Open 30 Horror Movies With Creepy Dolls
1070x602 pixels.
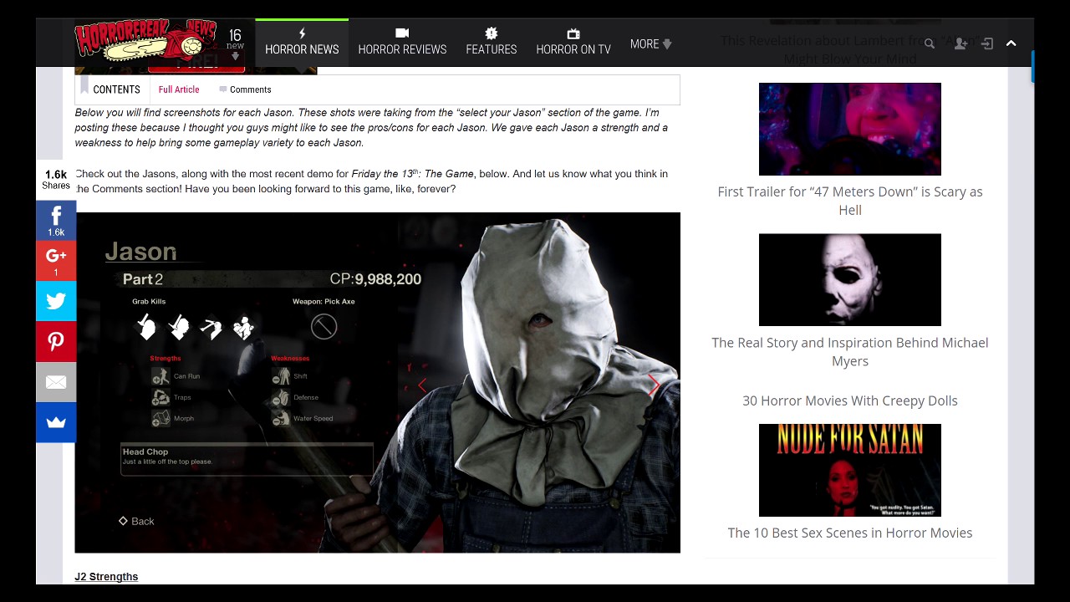click(850, 400)
